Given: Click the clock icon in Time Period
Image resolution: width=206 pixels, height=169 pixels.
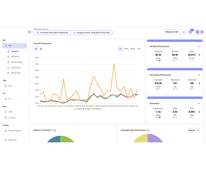Looking at the screenshot, I should 38,33.
